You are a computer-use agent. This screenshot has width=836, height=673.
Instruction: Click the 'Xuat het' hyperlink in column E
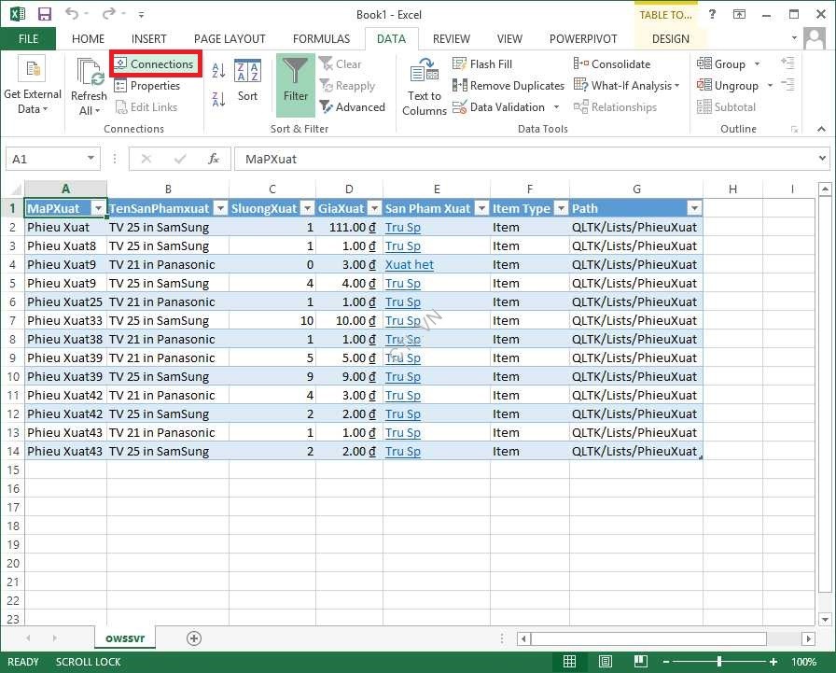(409, 265)
